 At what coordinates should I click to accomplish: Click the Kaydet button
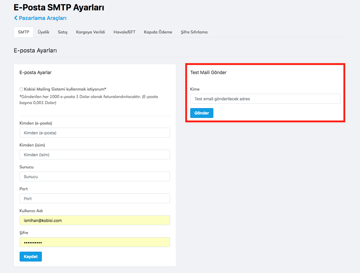[31, 257]
